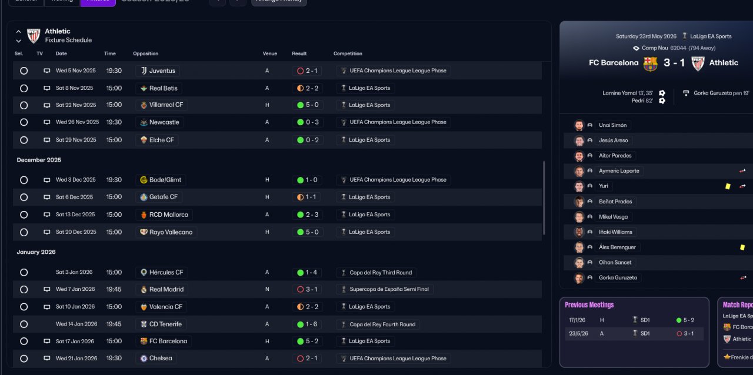Click the Camp Nou stadium icon
Viewport: 753px width, 375px height.
coord(636,48)
